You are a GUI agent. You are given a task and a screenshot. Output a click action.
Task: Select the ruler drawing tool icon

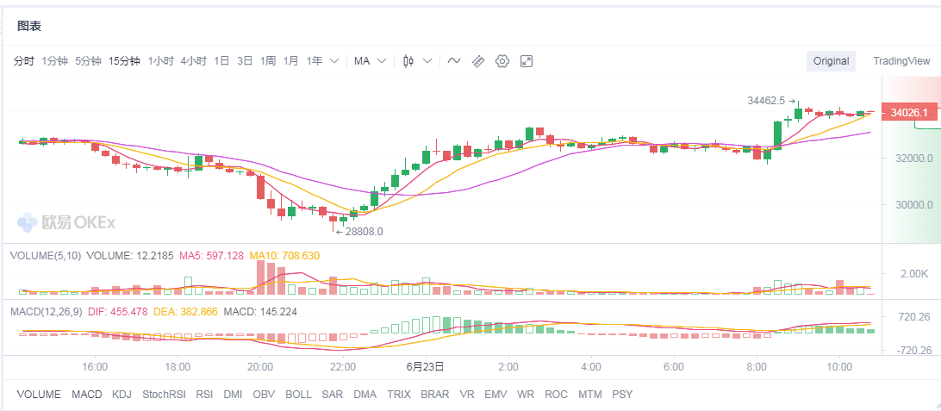pos(478,61)
